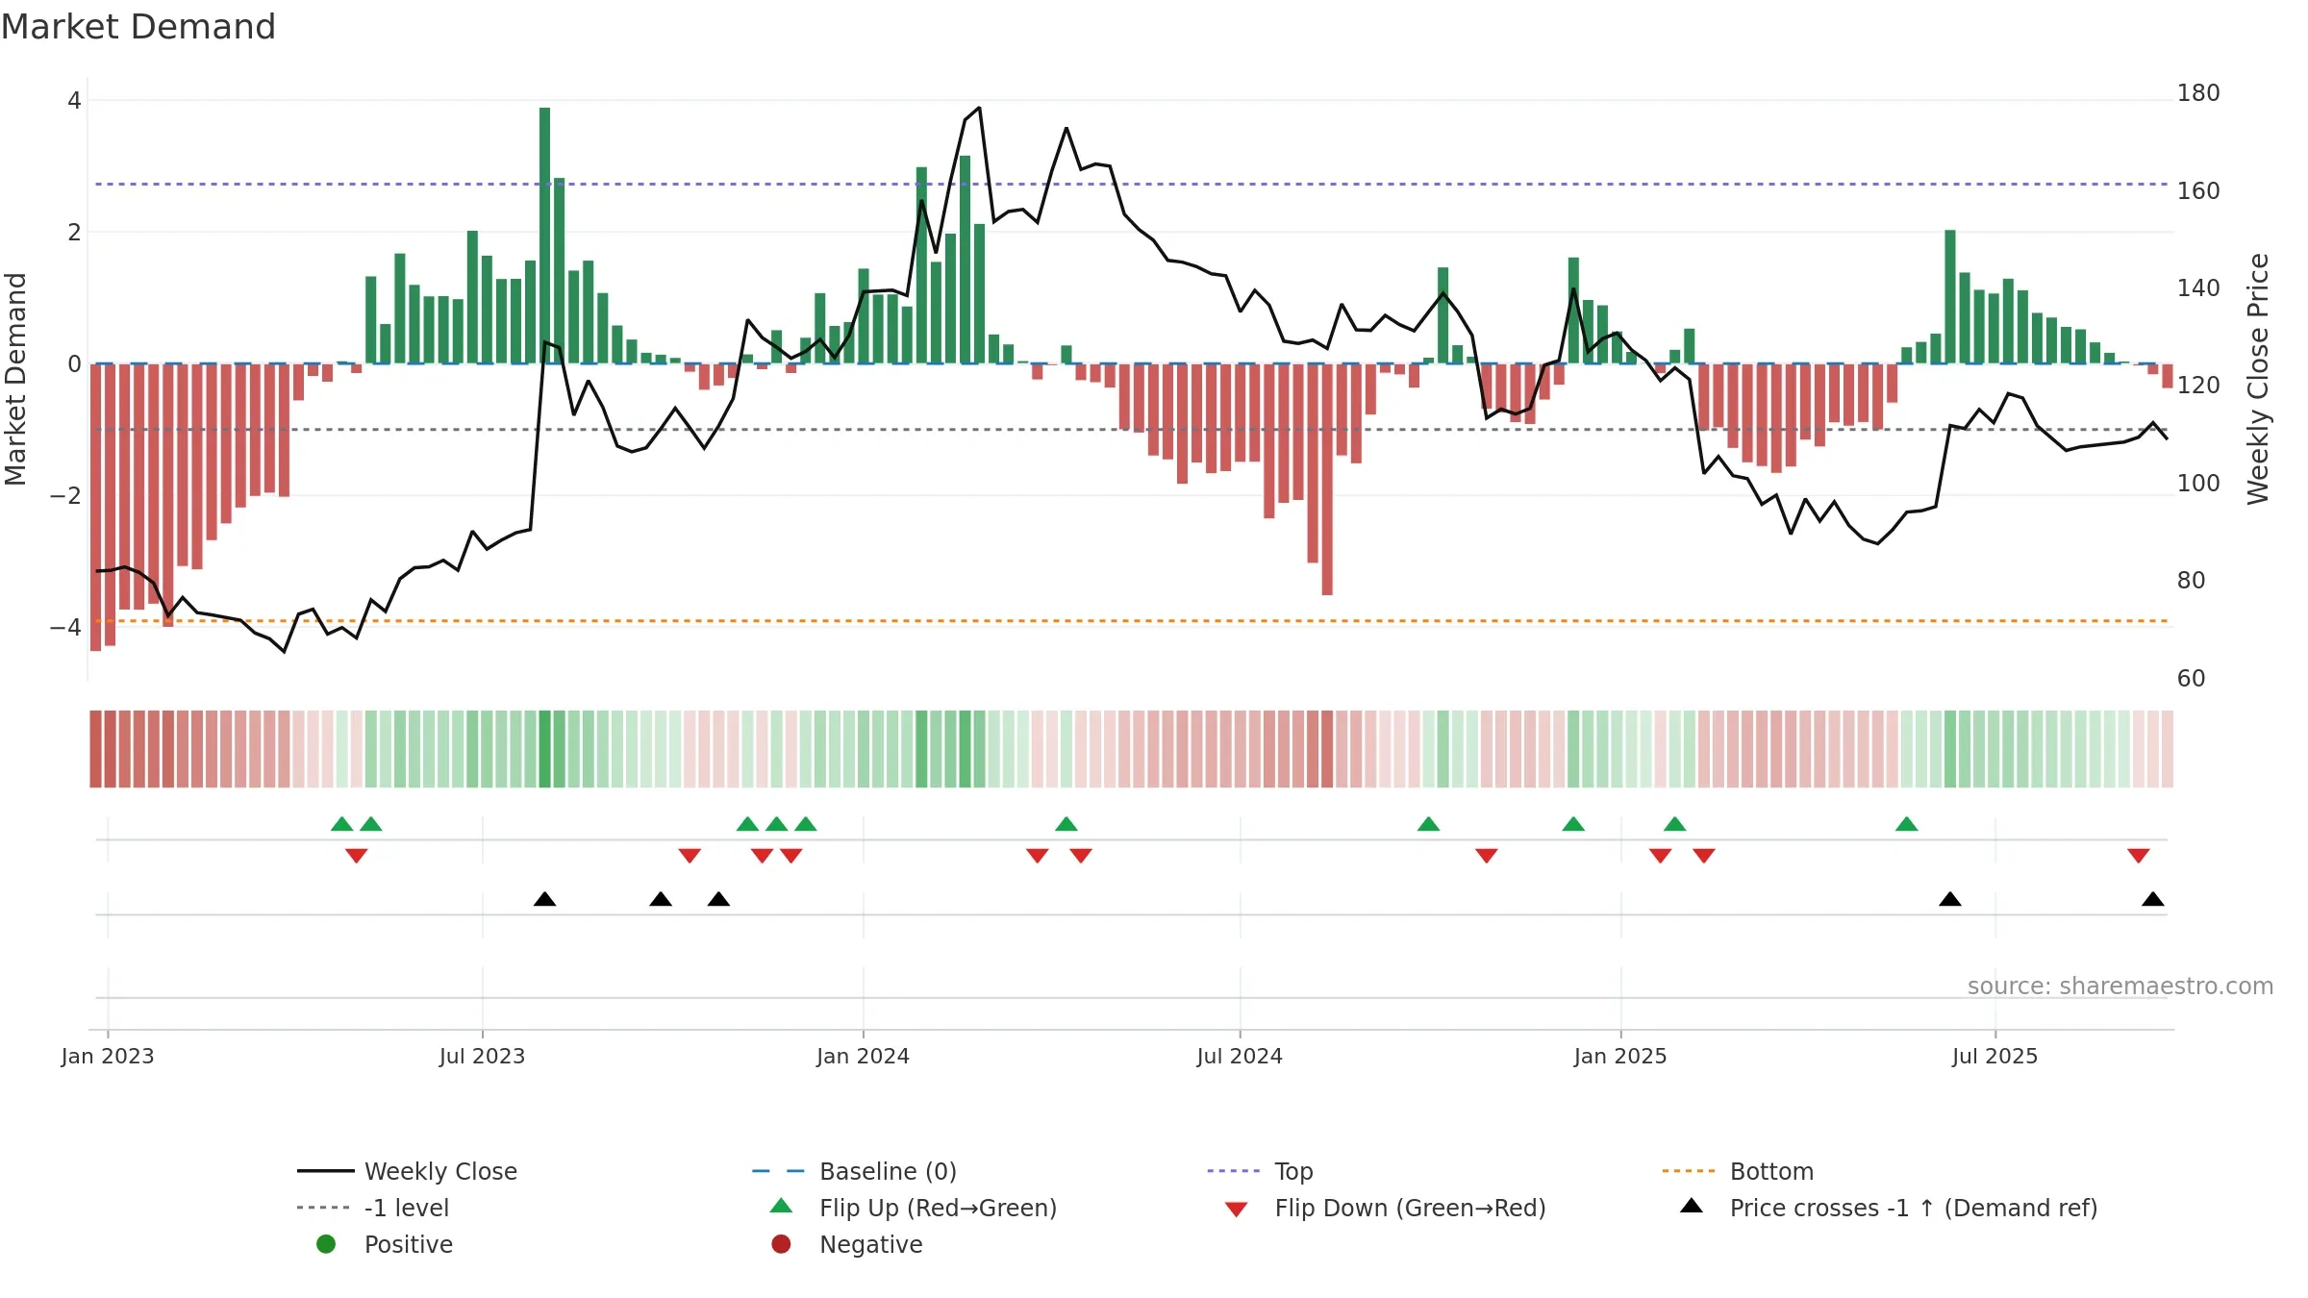Click the orange dotted Bottom line
The width and height of the screenshot is (2308, 1298).
tap(1131, 621)
